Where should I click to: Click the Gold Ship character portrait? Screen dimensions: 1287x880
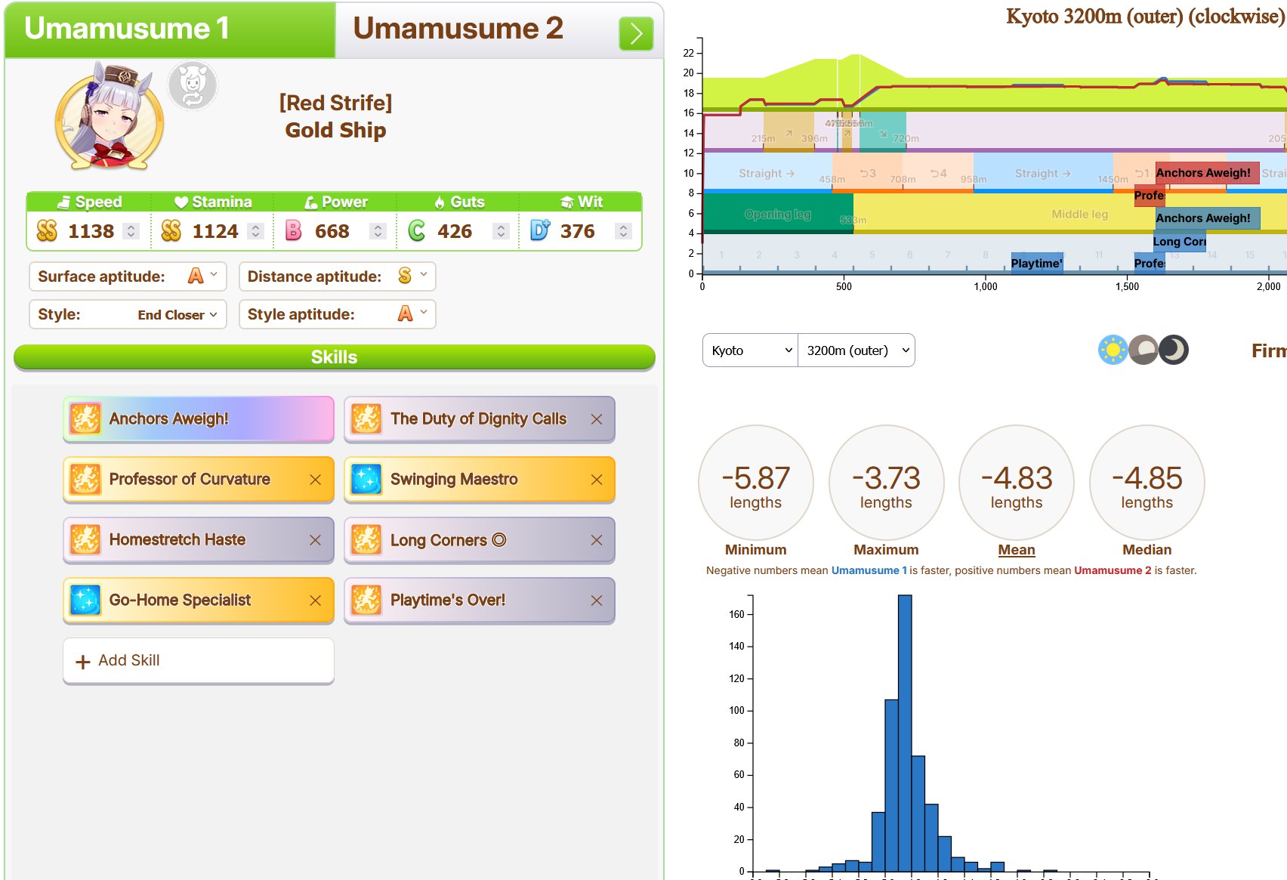(110, 117)
